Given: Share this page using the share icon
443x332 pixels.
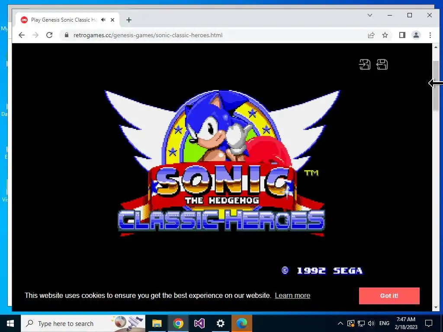Looking at the screenshot, I should (371, 35).
